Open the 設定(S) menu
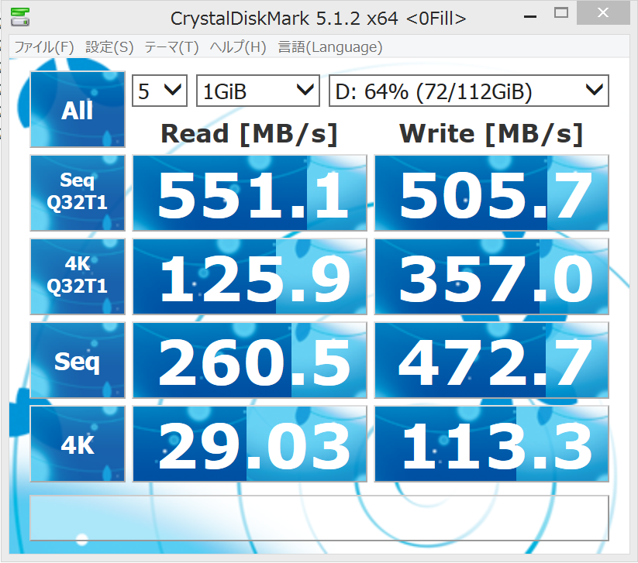The width and height of the screenshot is (638, 563). point(109,47)
